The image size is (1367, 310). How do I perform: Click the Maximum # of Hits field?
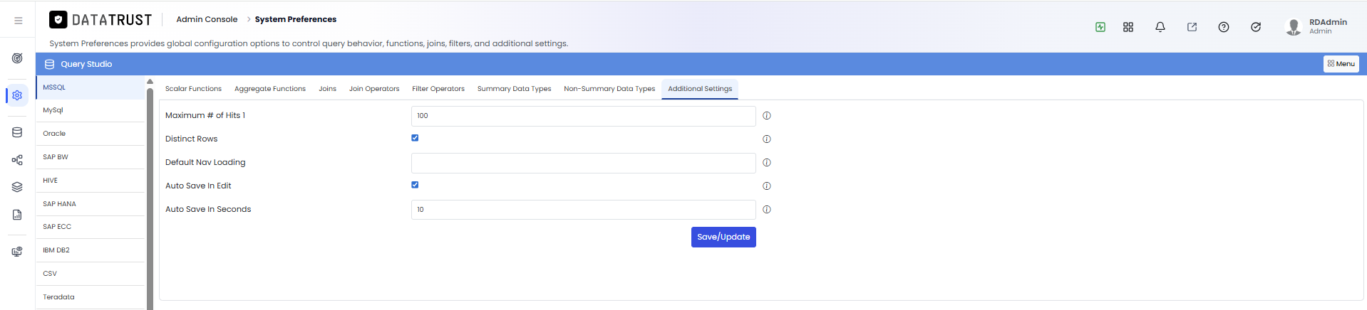(x=583, y=116)
